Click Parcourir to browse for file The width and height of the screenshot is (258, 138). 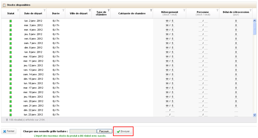(x=105, y=131)
